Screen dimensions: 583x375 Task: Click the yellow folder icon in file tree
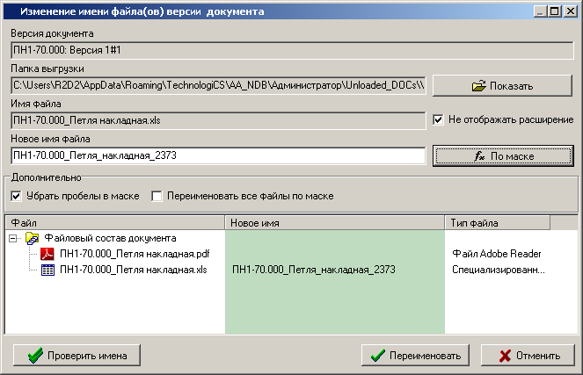tap(32, 238)
